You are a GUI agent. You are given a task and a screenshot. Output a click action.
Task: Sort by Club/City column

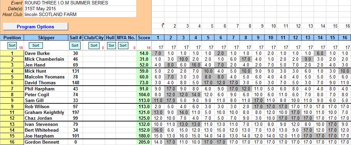94,45
